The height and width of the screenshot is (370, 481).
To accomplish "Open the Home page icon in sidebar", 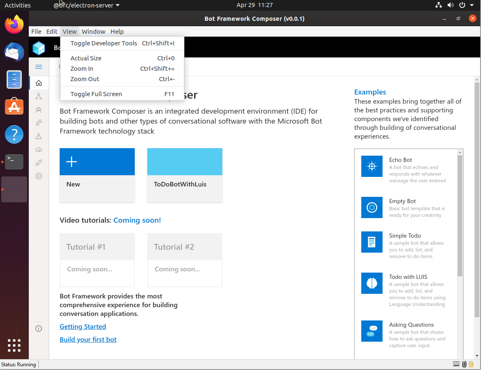I will coord(39,83).
